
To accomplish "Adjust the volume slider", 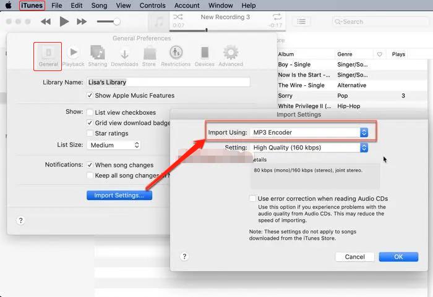I will coord(108,22).
